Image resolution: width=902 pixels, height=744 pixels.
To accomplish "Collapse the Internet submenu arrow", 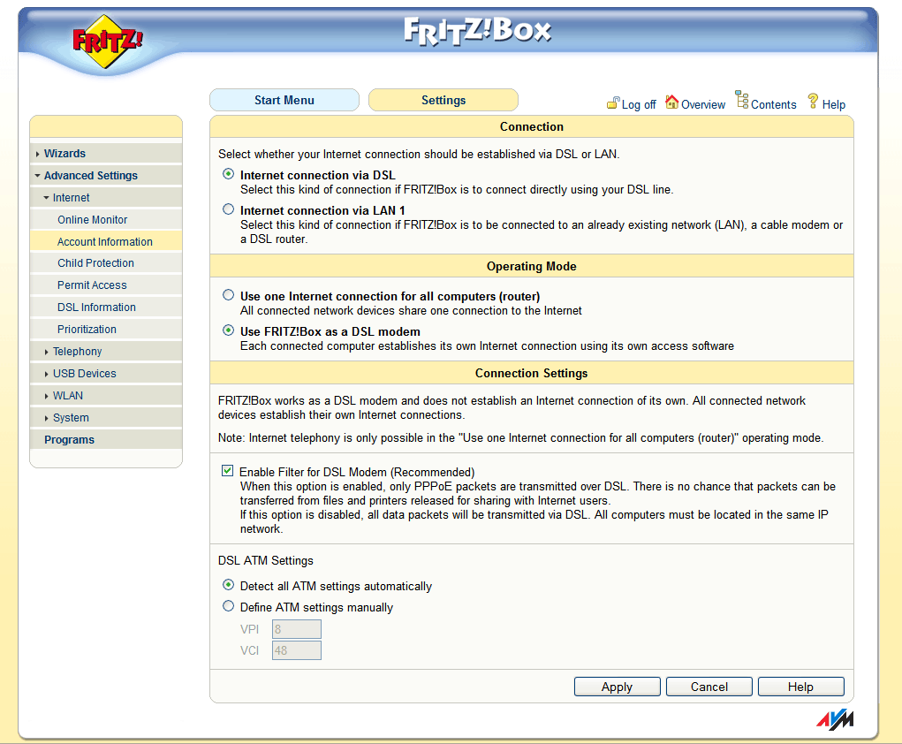I will click(x=47, y=197).
